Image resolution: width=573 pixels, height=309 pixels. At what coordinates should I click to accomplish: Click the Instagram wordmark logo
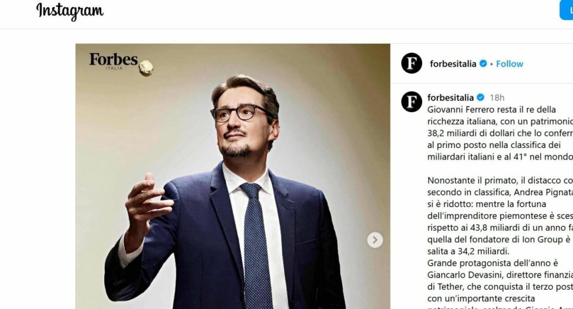click(70, 11)
